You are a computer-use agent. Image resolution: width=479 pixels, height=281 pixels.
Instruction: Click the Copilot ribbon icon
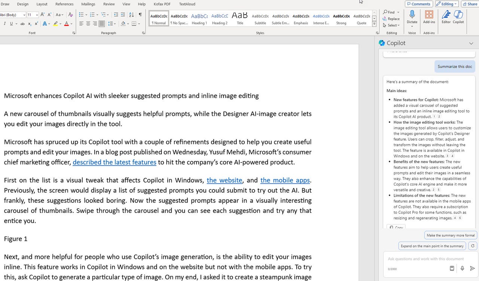click(x=458, y=17)
